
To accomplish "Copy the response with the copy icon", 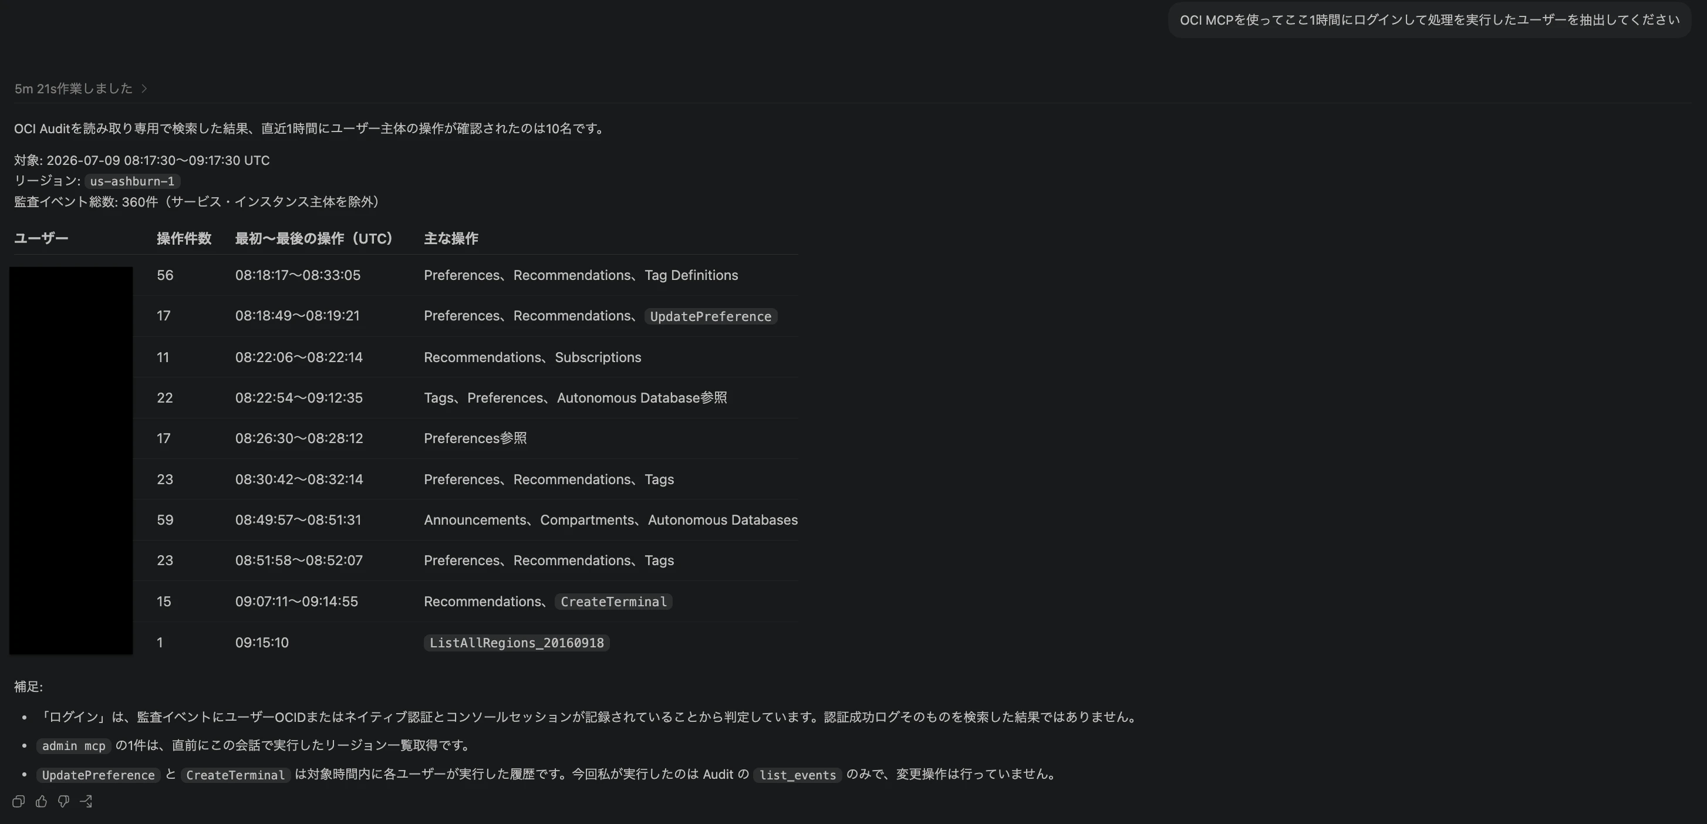I will pos(19,802).
